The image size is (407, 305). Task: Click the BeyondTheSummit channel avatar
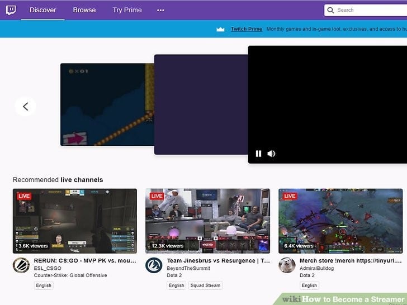click(154, 265)
